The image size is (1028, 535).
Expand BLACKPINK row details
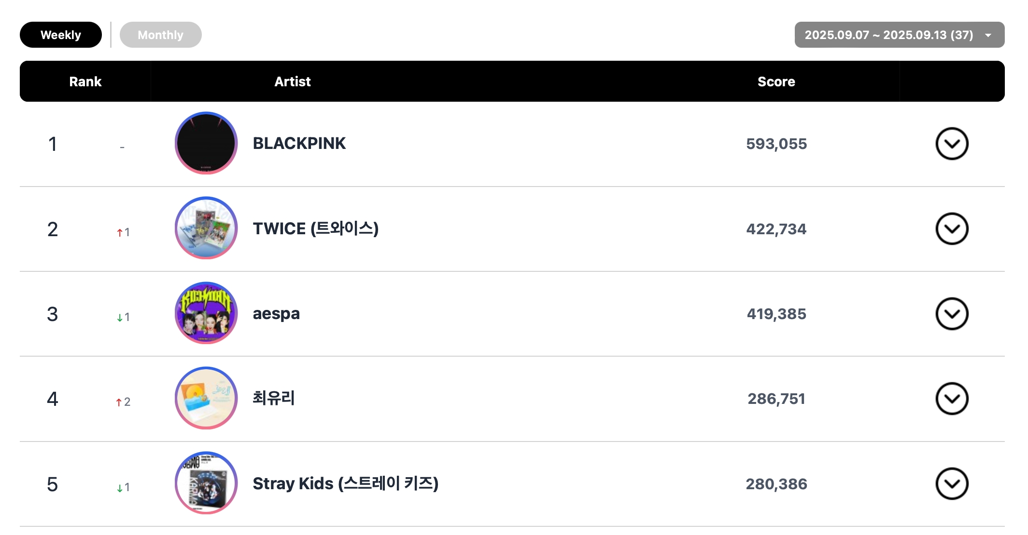(952, 144)
